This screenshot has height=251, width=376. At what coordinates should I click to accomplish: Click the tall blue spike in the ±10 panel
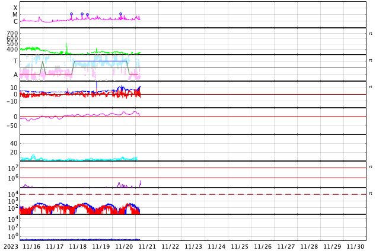pos(97,86)
